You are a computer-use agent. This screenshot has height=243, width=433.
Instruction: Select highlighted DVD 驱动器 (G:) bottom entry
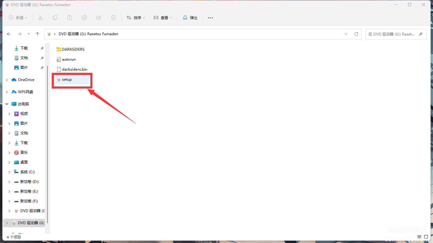tap(24, 223)
